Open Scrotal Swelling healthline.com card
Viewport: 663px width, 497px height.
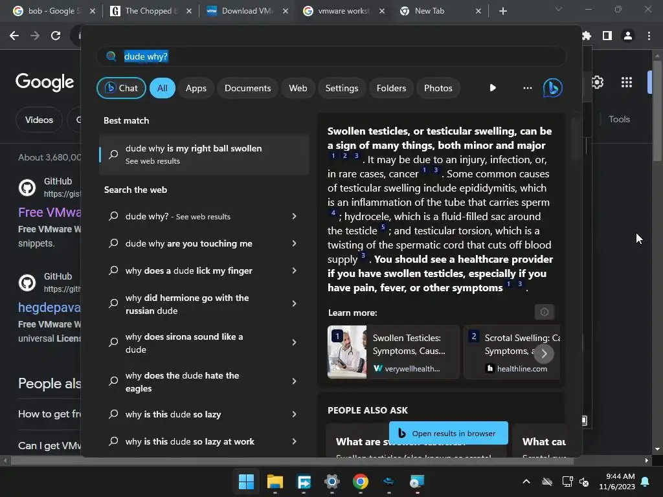(x=511, y=352)
